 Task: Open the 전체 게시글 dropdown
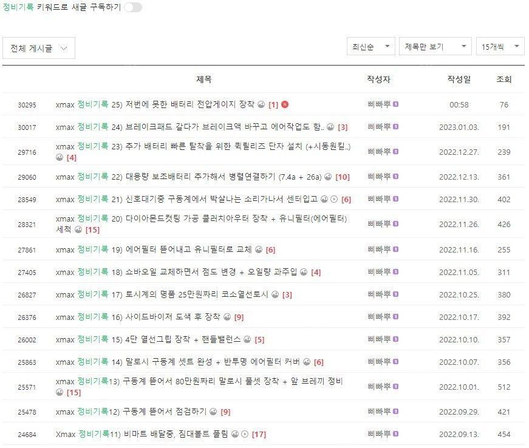coord(39,48)
